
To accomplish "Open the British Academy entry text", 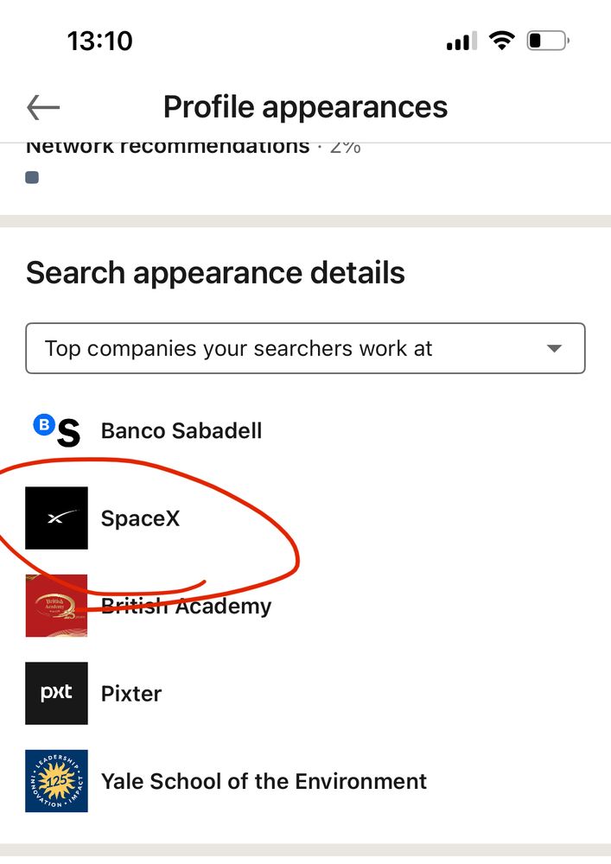I will click(x=187, y=607).
